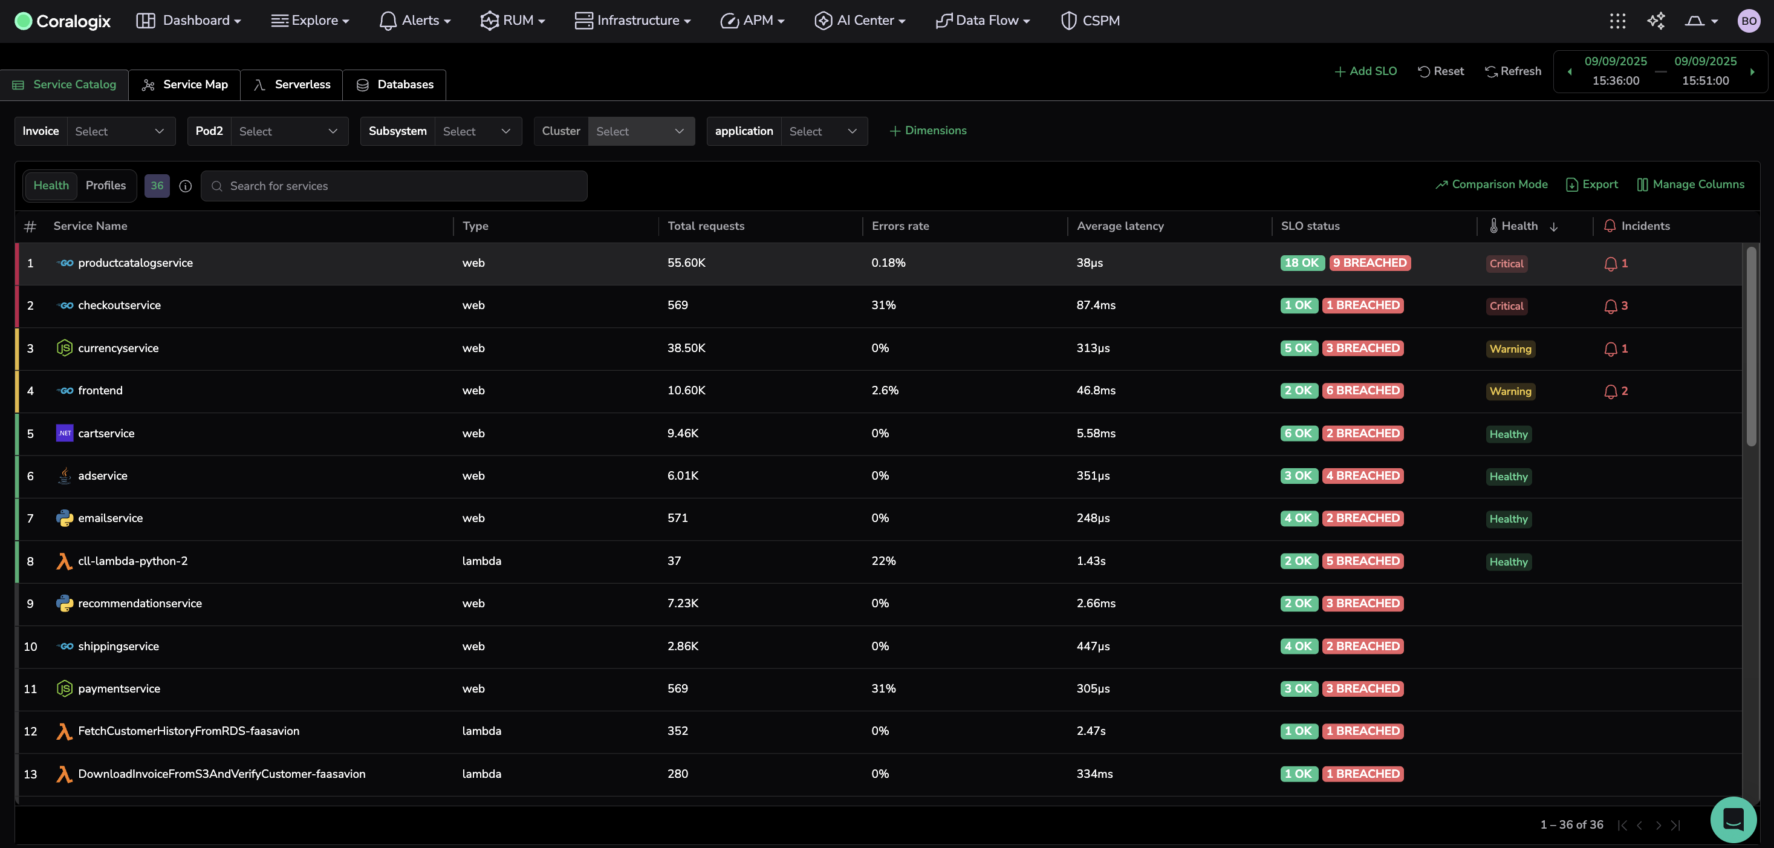Screen dimensions: 1774x848
Task: Switch to Profiles view toggle
Action: 106,186
